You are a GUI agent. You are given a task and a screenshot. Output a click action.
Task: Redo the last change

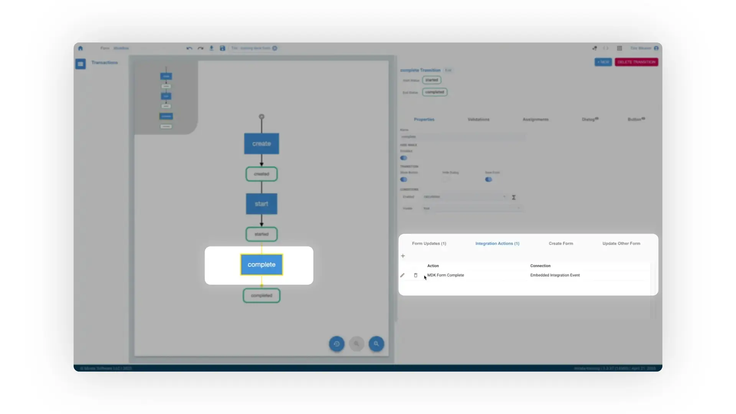click(200, 48)
